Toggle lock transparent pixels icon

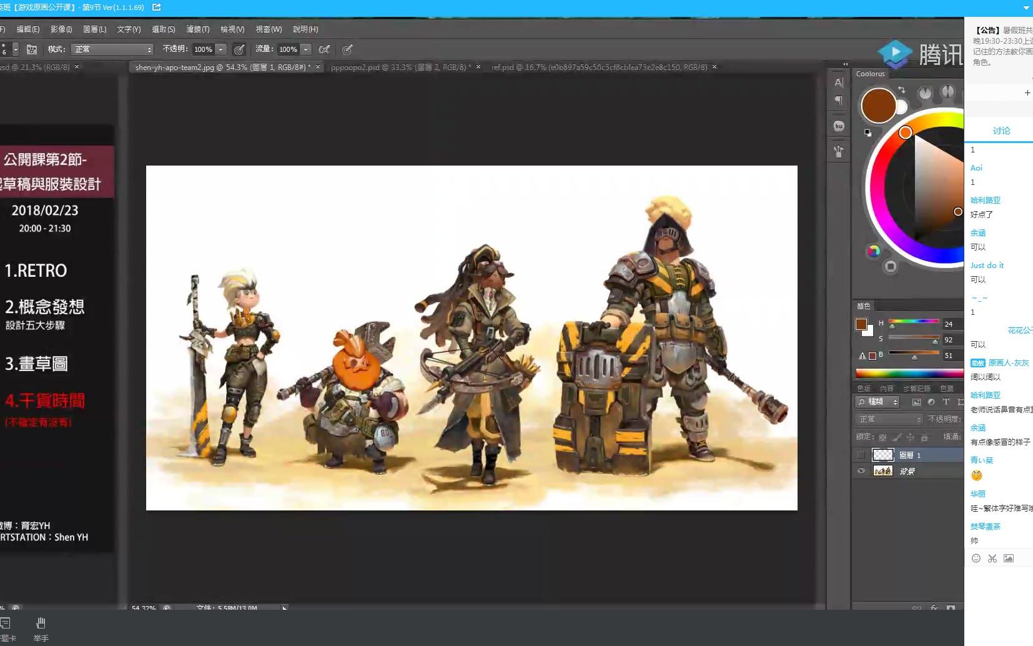882,437
